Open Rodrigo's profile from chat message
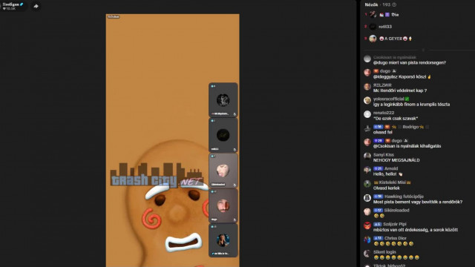This screenshot has height=267, width=475. pyautogui.click(x=410, y=127)
